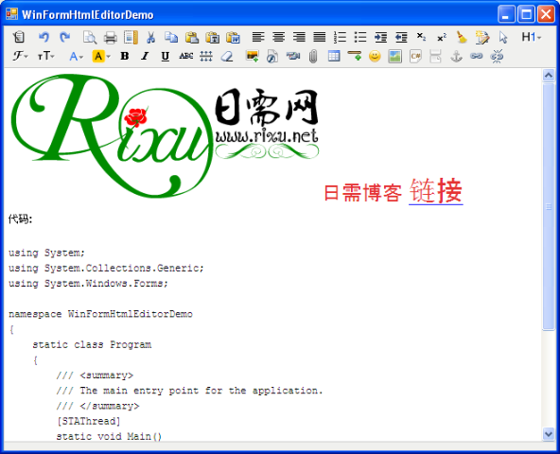Click the plain Paste clipboard icon

(x=192, y=37)
